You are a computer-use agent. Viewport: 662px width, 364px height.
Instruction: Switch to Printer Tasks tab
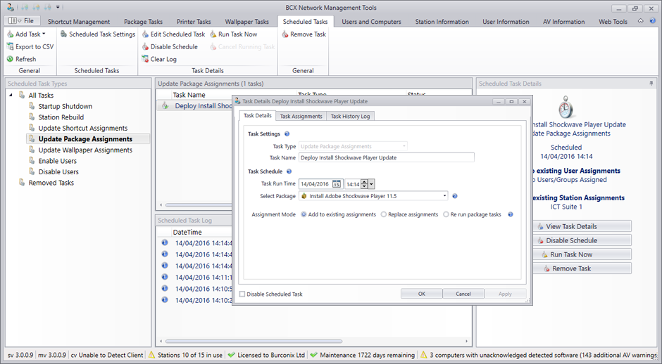tap(194, 22)
